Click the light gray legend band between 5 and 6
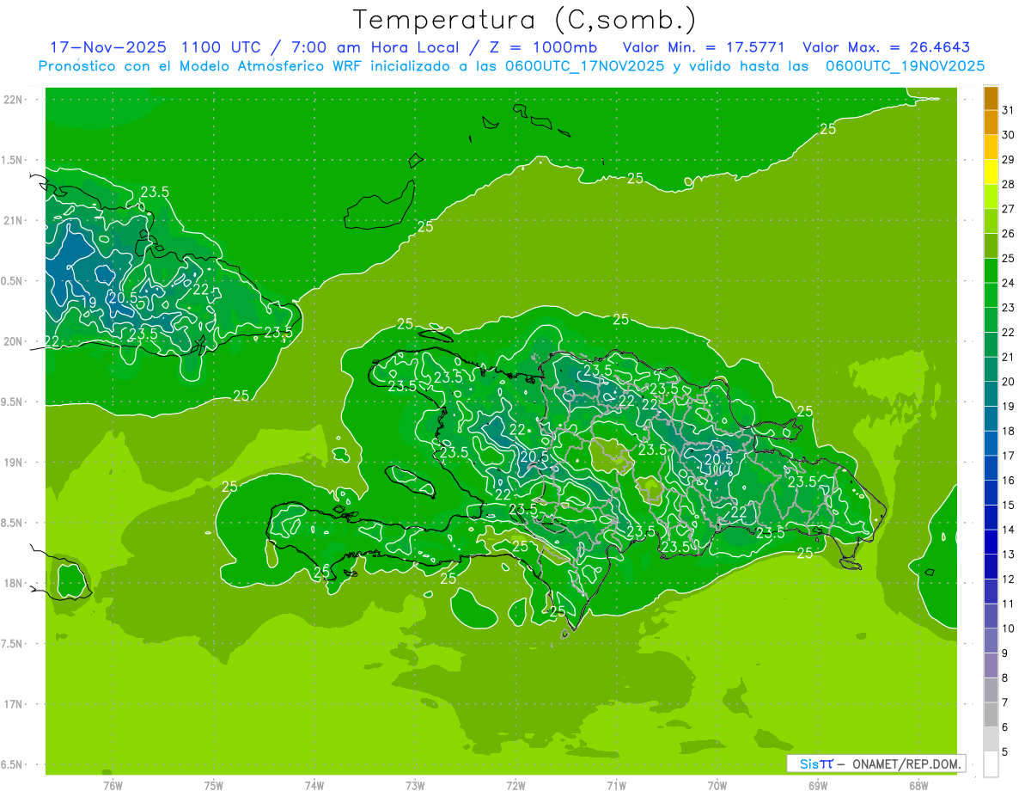Screen dimensions: 1031x797 pyautogui.click(x=991, y=739)
